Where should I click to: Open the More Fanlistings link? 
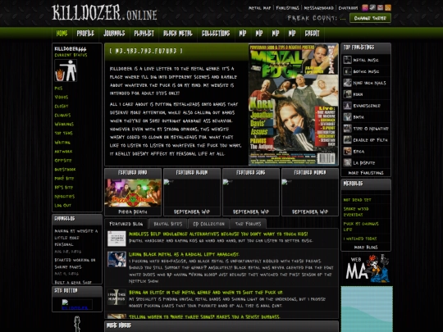click(x=366, y=172)
